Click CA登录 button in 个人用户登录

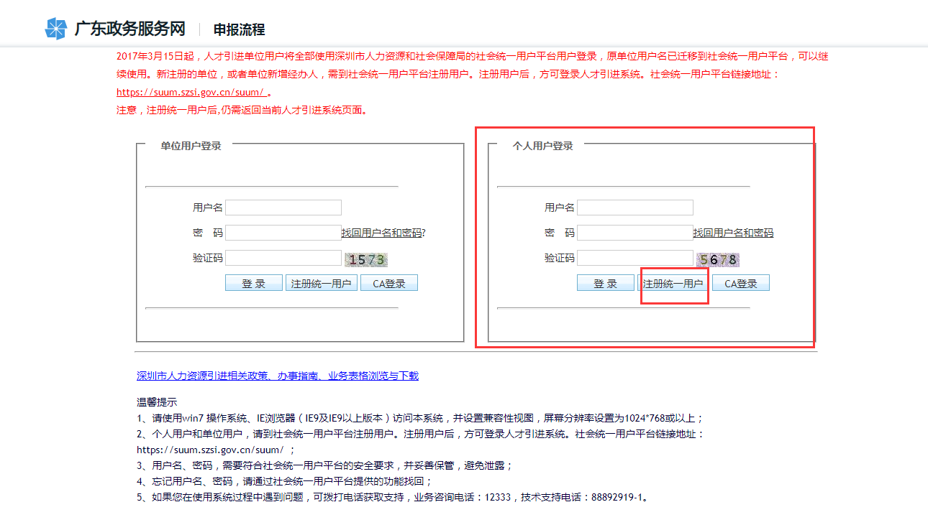(x=741, y=283)
